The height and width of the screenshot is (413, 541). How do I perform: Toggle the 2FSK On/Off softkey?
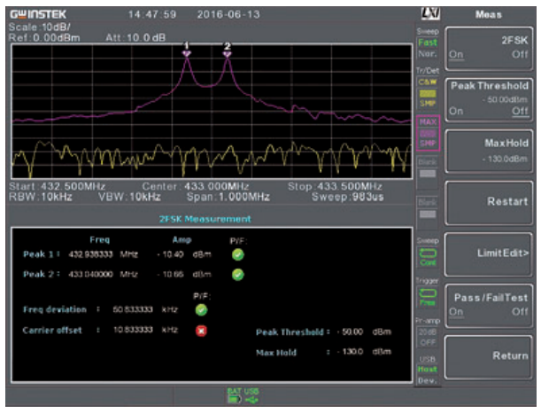[489, 49]
